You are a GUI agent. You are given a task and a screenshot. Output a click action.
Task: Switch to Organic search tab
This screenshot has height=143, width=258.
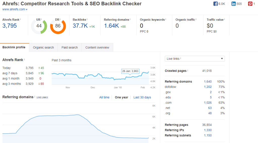click(43, 48)
